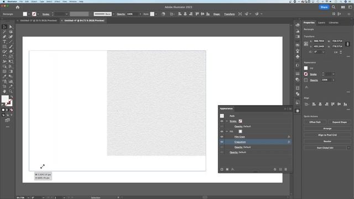The width and height of the screenshot is (354, 199).
Task: Toggle visibility of Fill in Appearance panel
Action: (x=222, y=132)
